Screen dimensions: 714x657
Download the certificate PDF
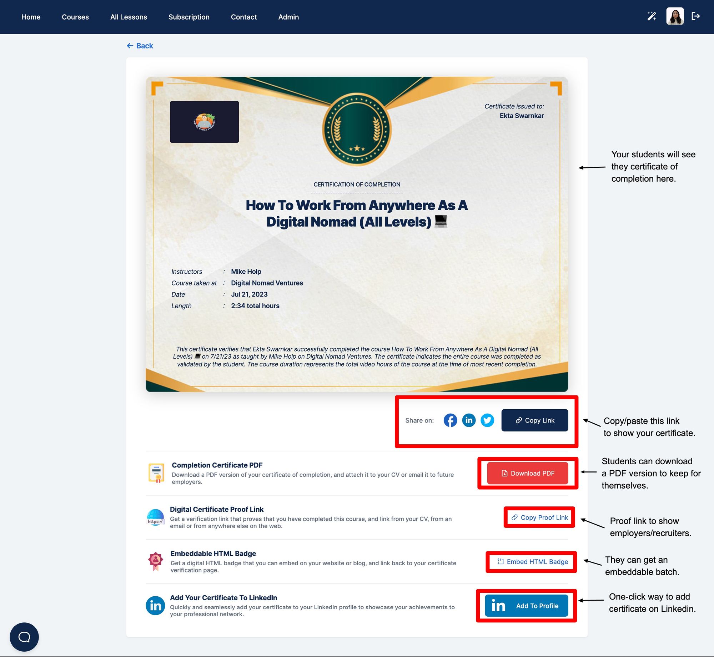527,473
